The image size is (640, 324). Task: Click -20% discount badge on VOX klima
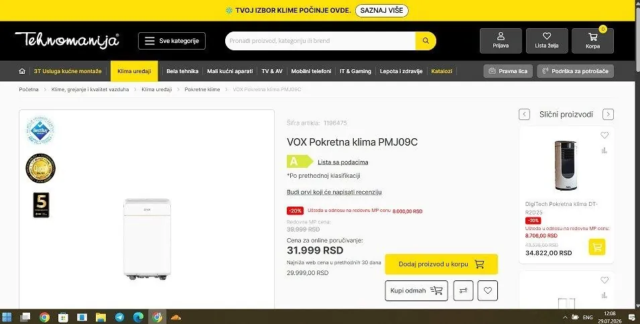point(295,211)
